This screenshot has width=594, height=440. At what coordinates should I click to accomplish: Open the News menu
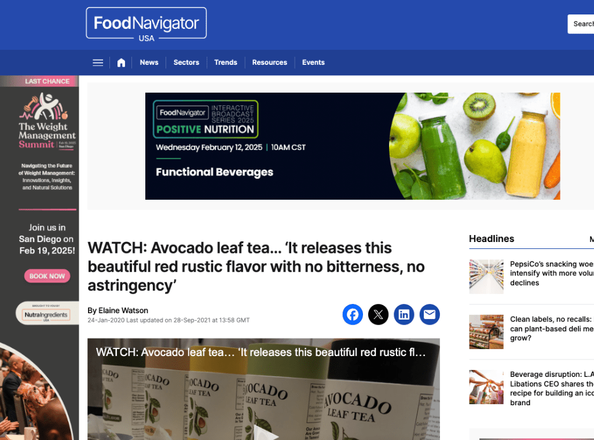(149, 63)
